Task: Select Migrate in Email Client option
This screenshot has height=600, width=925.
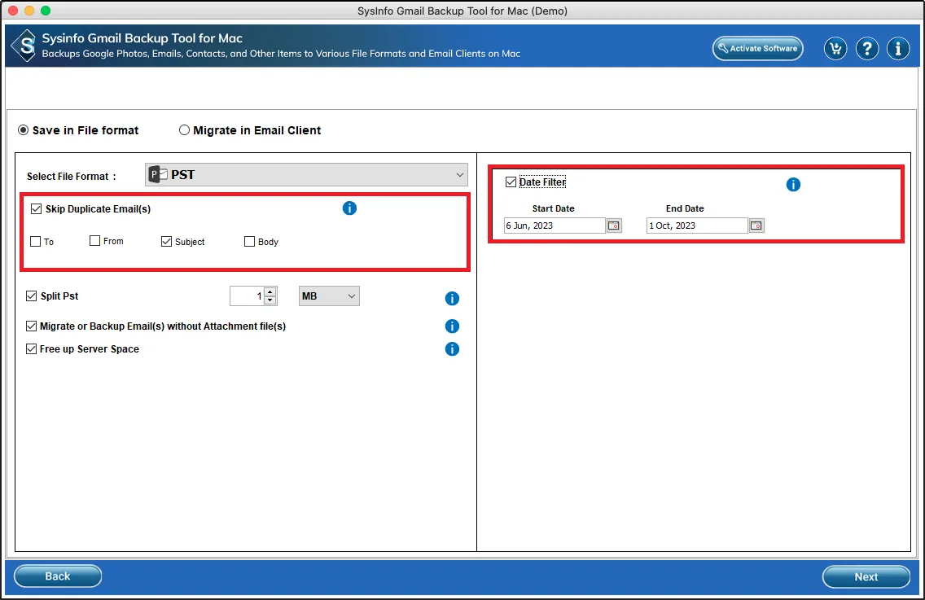Action: (185, 130)
